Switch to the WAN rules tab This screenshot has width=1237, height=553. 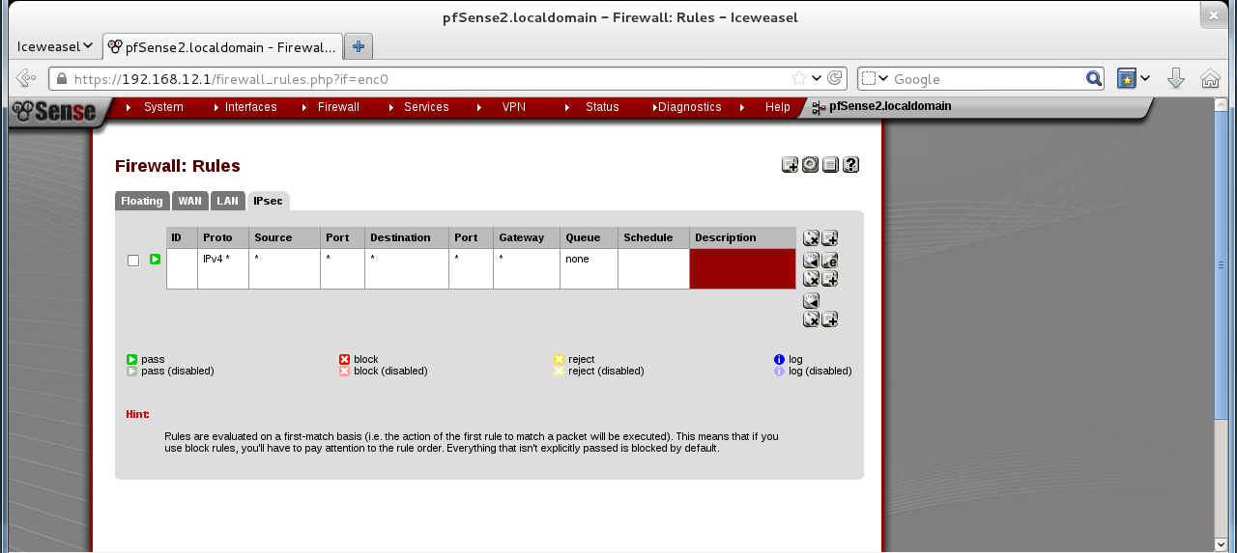[189, 201]
